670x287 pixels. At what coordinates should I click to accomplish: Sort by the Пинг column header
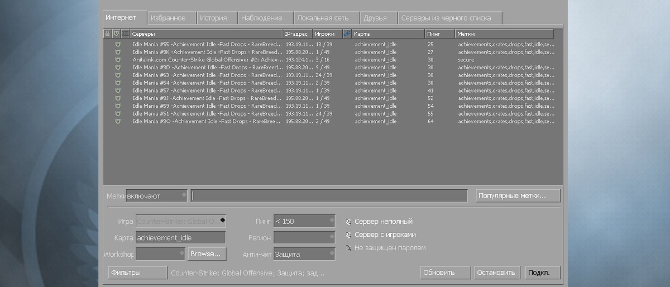click(x=440, y=34)
